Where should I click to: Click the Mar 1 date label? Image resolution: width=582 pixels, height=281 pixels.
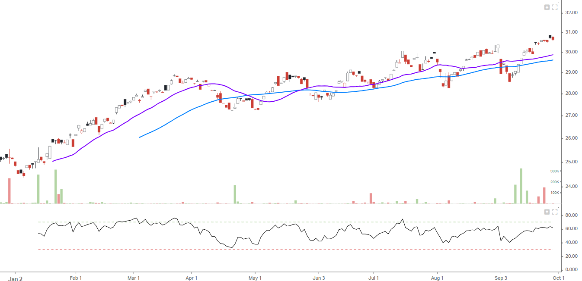pyautogui.click(x=134, y=278)
